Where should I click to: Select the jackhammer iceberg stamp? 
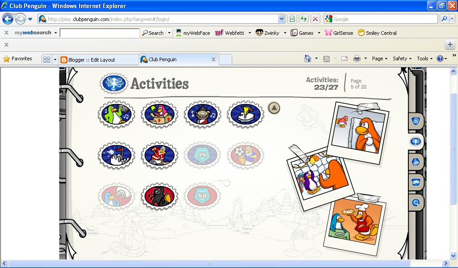[x=246, y=114]
